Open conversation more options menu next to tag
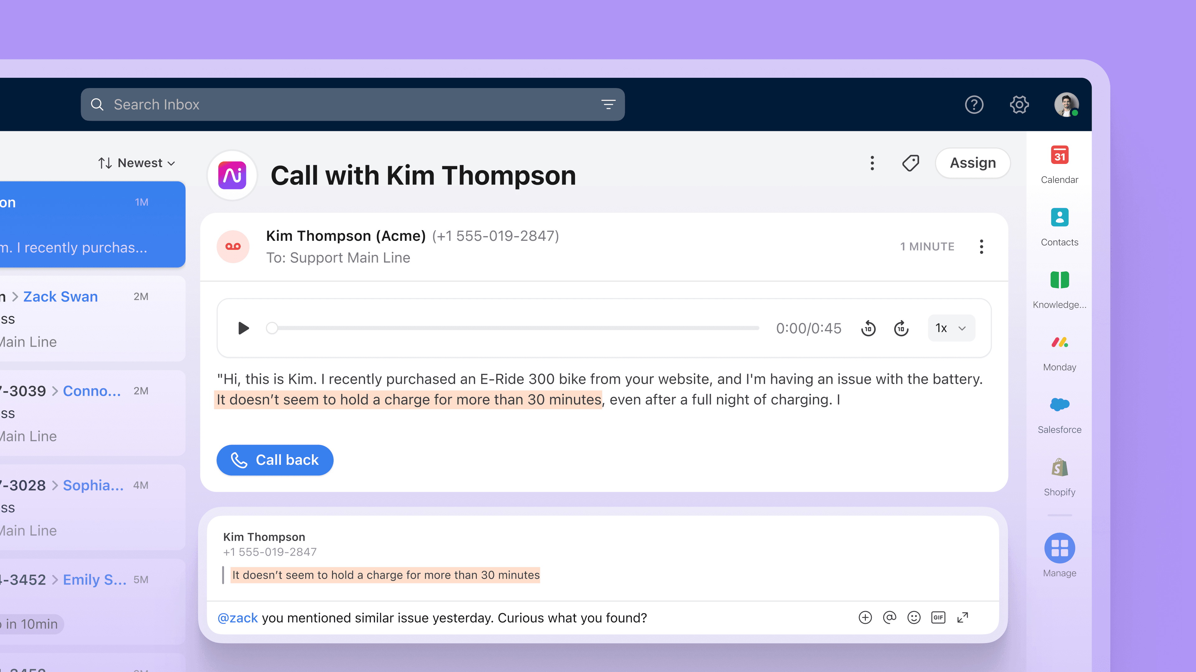This screenshot has height=672, width=1196. pos(872,163)
